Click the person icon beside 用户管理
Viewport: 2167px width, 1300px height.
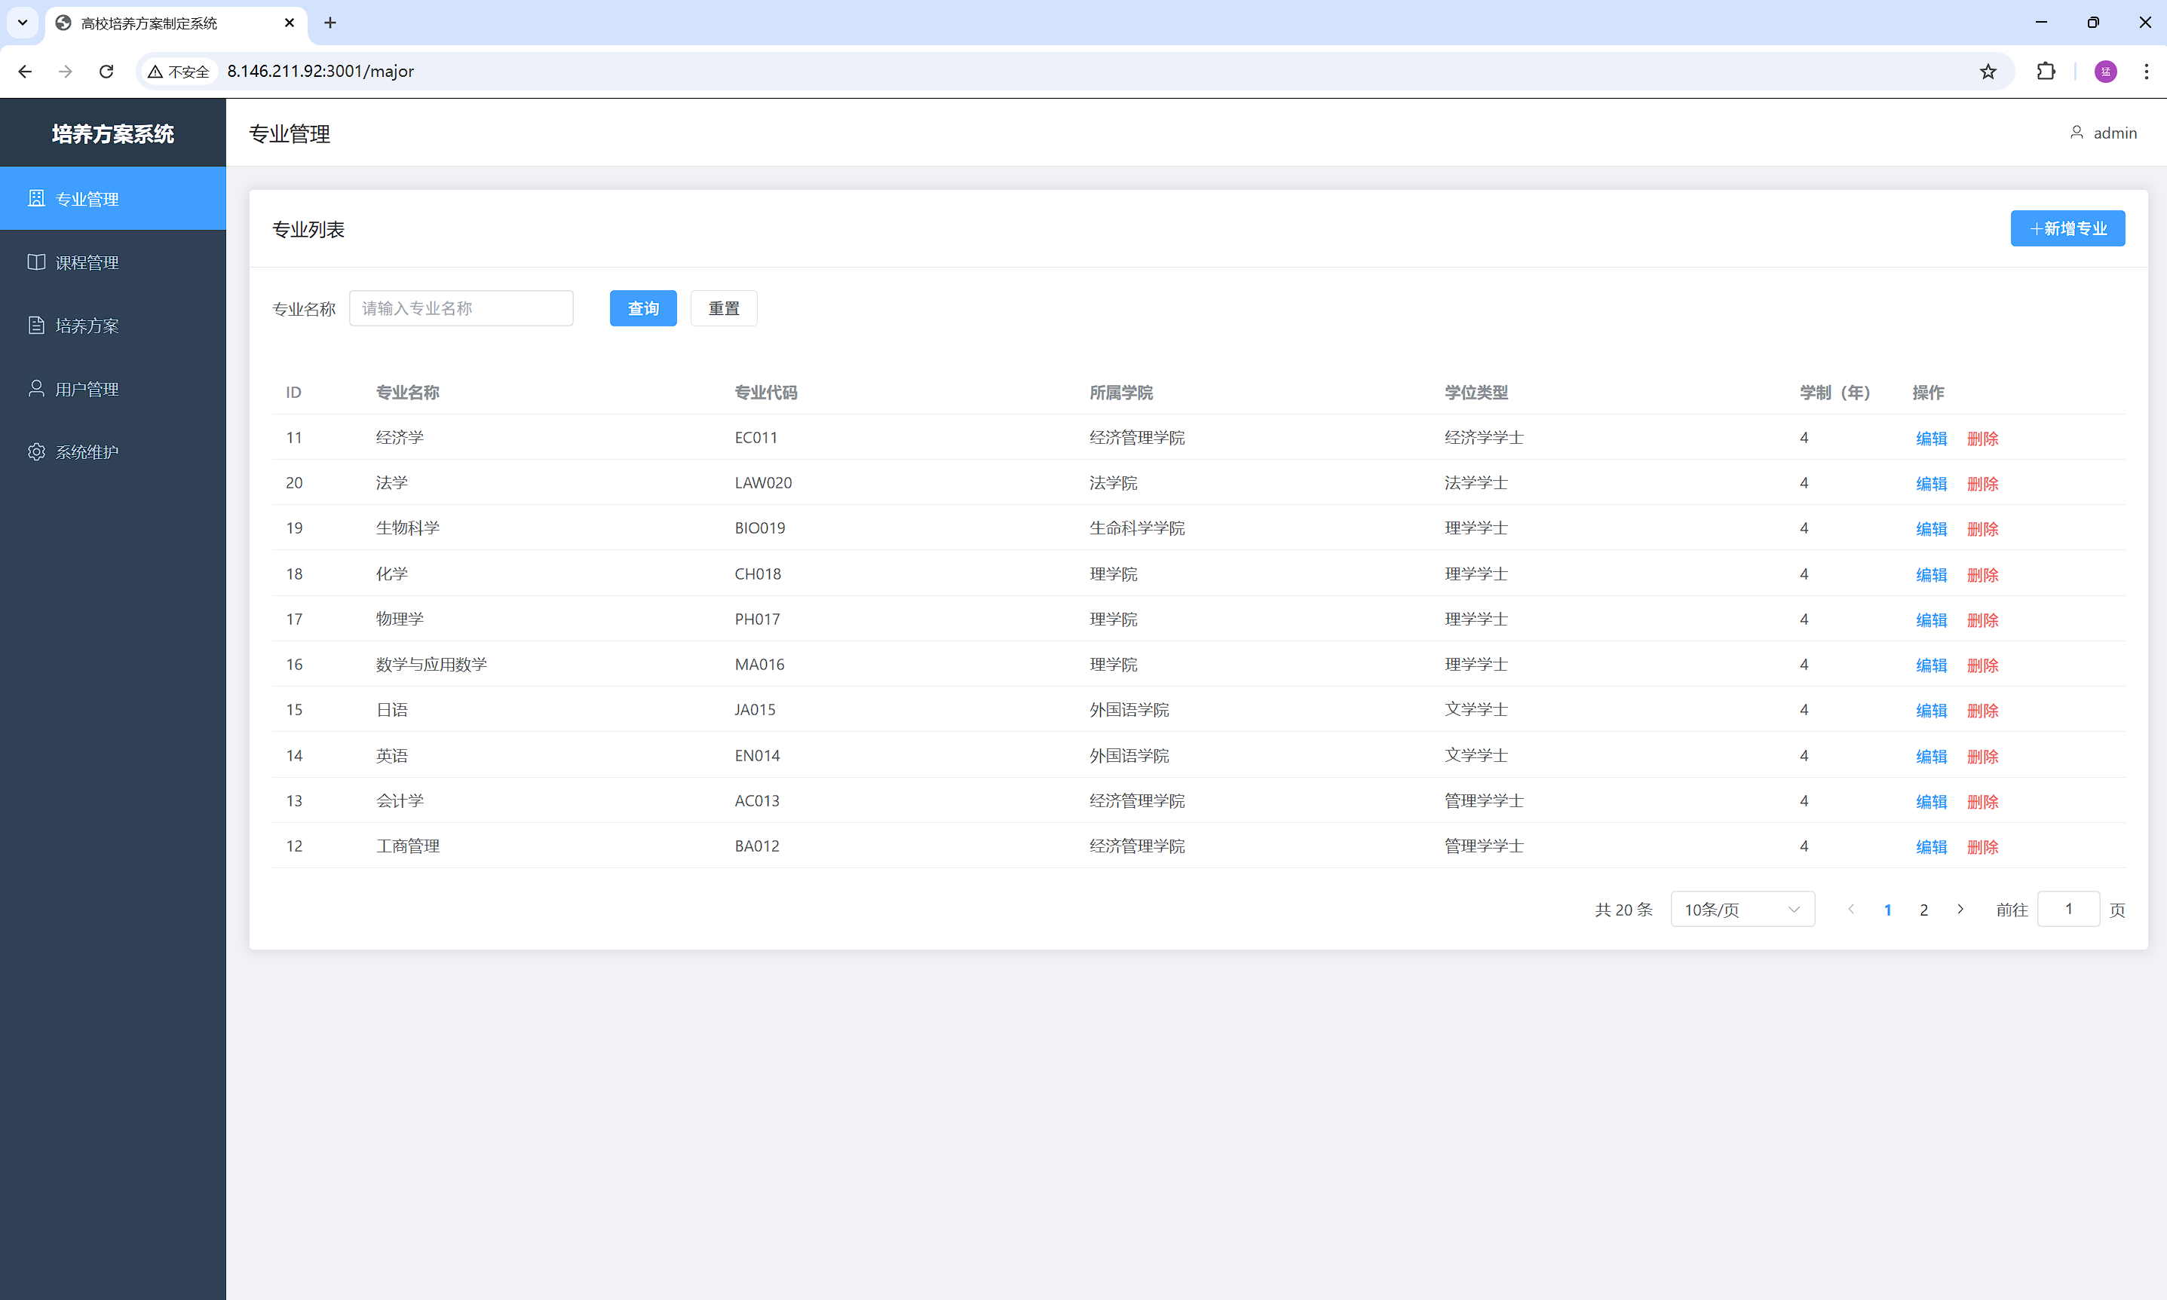point(36,389)
